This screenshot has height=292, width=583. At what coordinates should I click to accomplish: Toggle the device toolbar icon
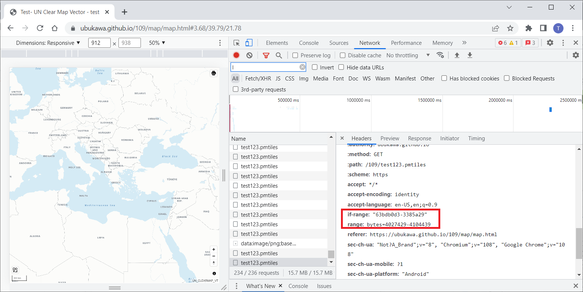pyautogui.click(x=249, y=43)
